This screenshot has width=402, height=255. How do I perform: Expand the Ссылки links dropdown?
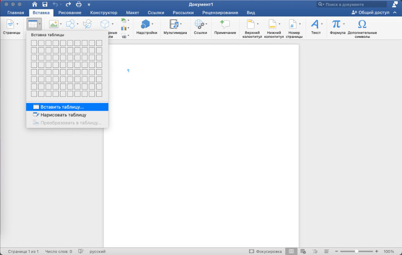(206, 24)
